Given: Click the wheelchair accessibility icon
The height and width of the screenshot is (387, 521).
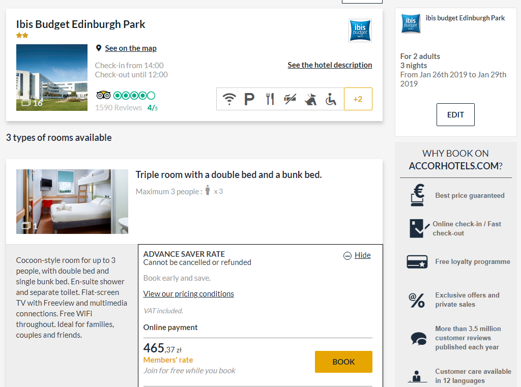Looking at the screenshot, I should pyautogui.click(x=331, y=99).
